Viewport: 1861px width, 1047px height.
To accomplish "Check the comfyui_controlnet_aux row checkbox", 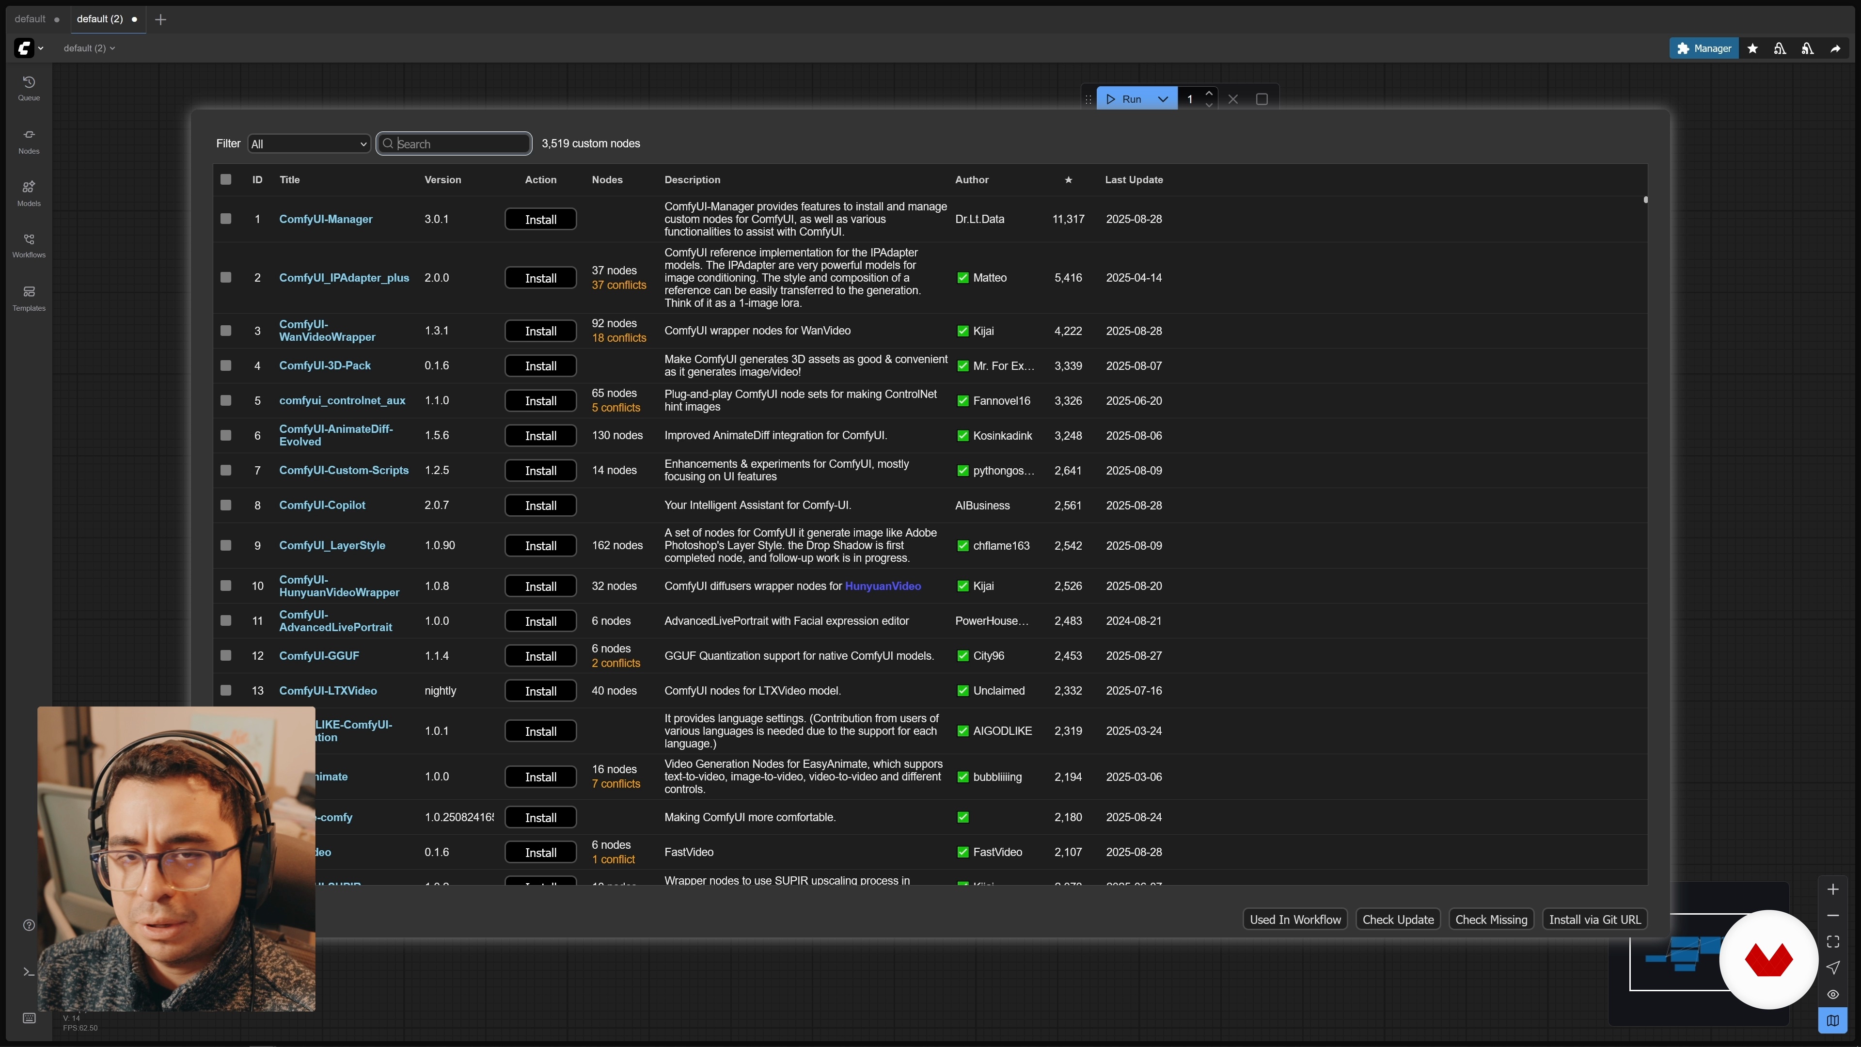I will [x=226, y=400].
